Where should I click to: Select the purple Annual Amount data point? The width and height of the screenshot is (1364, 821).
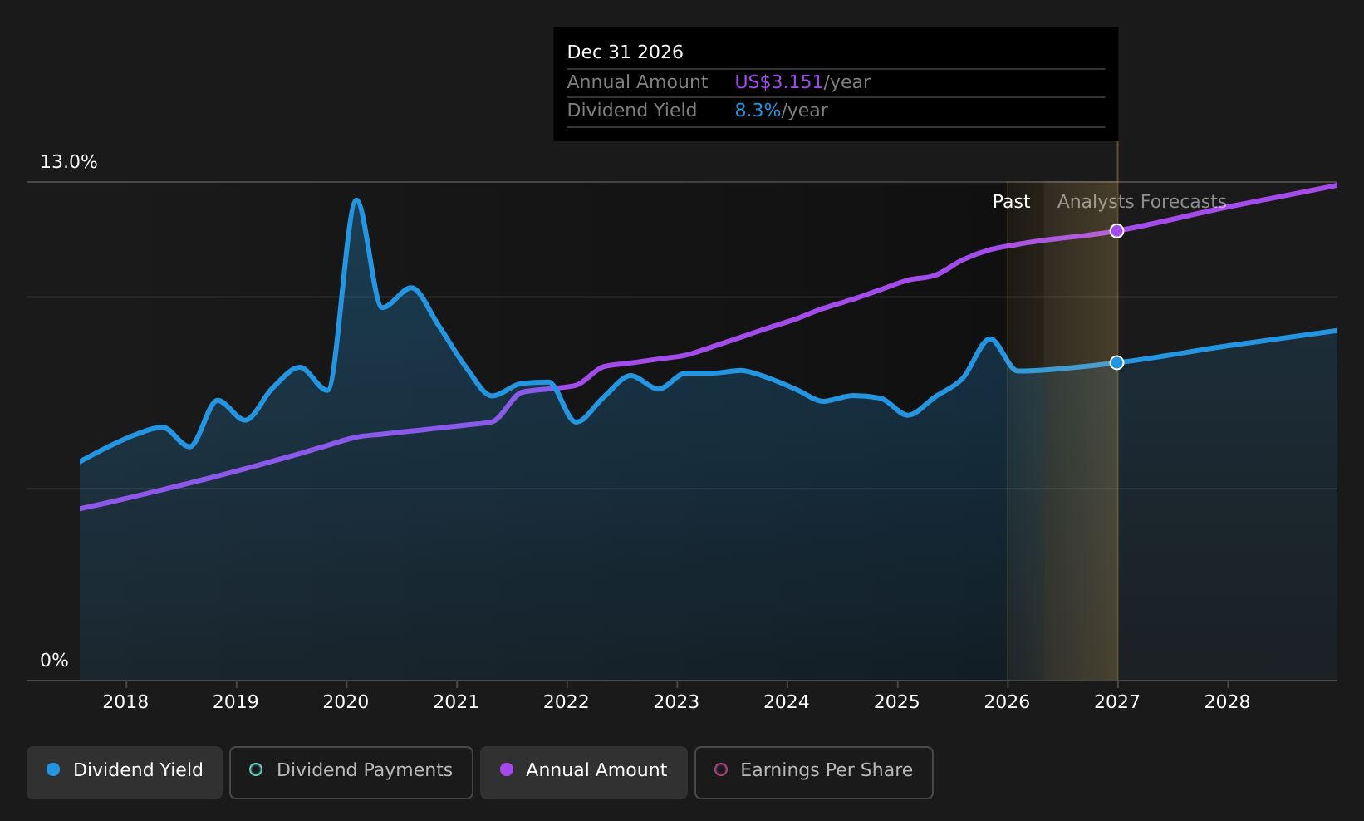tap(1117, 231)
